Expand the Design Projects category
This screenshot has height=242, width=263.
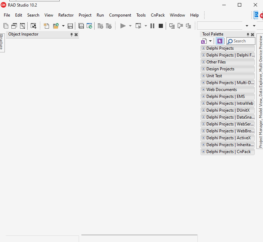point(203,69)
